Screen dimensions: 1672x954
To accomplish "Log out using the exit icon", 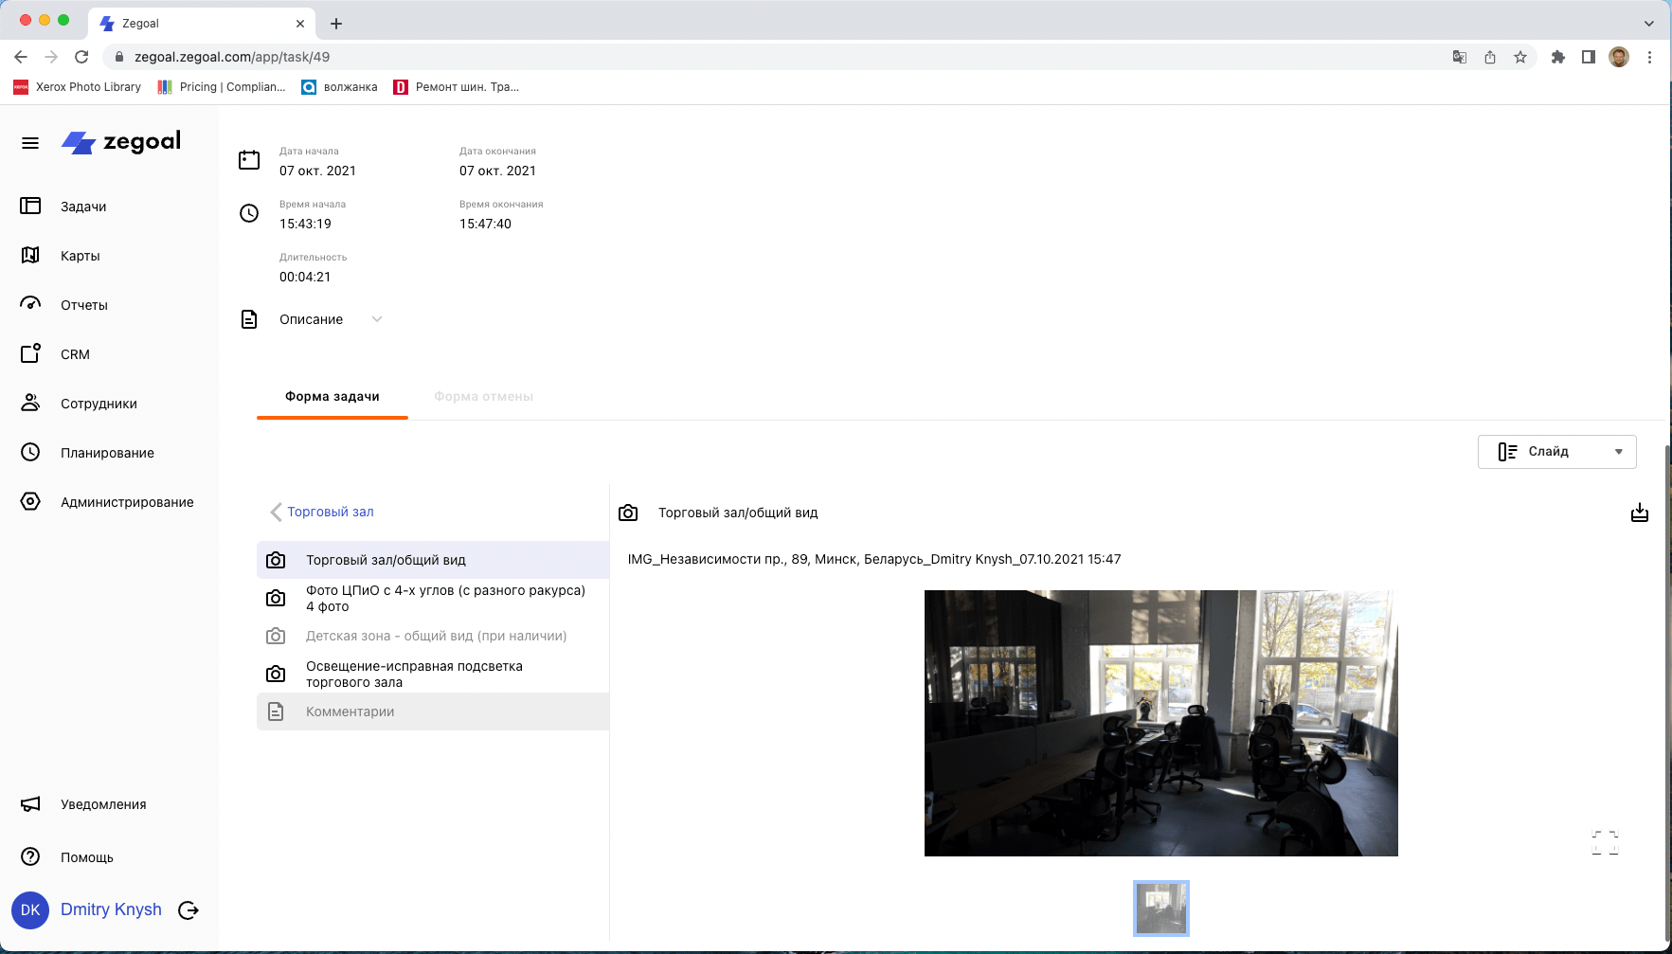I will pyautogui.click(x=188, y=909).
